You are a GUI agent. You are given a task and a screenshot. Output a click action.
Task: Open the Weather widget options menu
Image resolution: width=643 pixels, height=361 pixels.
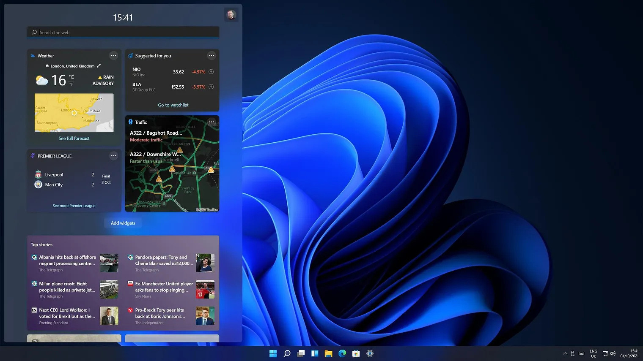[x=113, y=55]
